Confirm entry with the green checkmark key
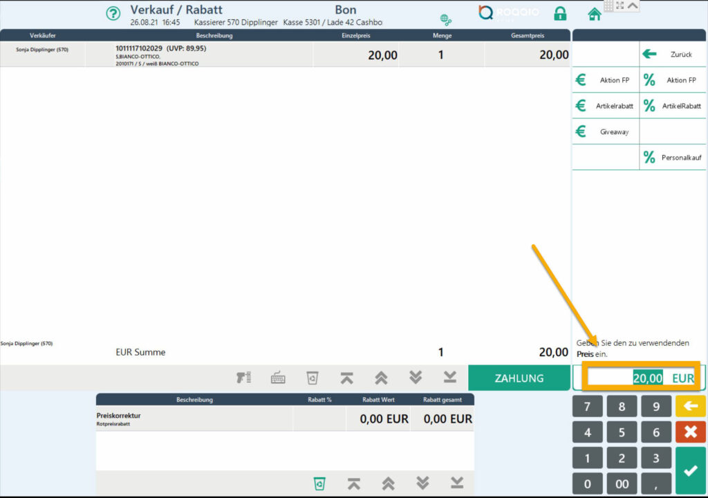This screenshot has height=498, width=708. pos(690,470)
